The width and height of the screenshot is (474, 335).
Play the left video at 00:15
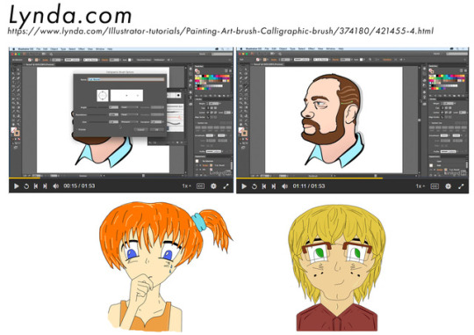click(17, 186)
